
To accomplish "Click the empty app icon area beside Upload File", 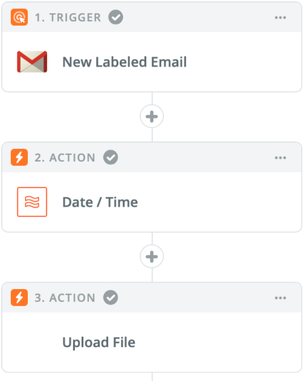I will [x=32, y=342].
